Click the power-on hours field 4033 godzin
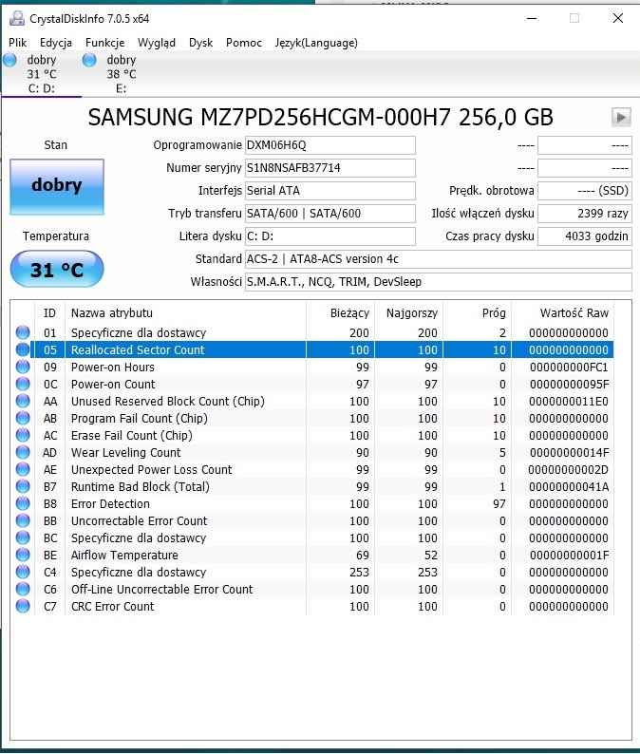Viewport: 640px width, 754px height. tap(584, 236)
